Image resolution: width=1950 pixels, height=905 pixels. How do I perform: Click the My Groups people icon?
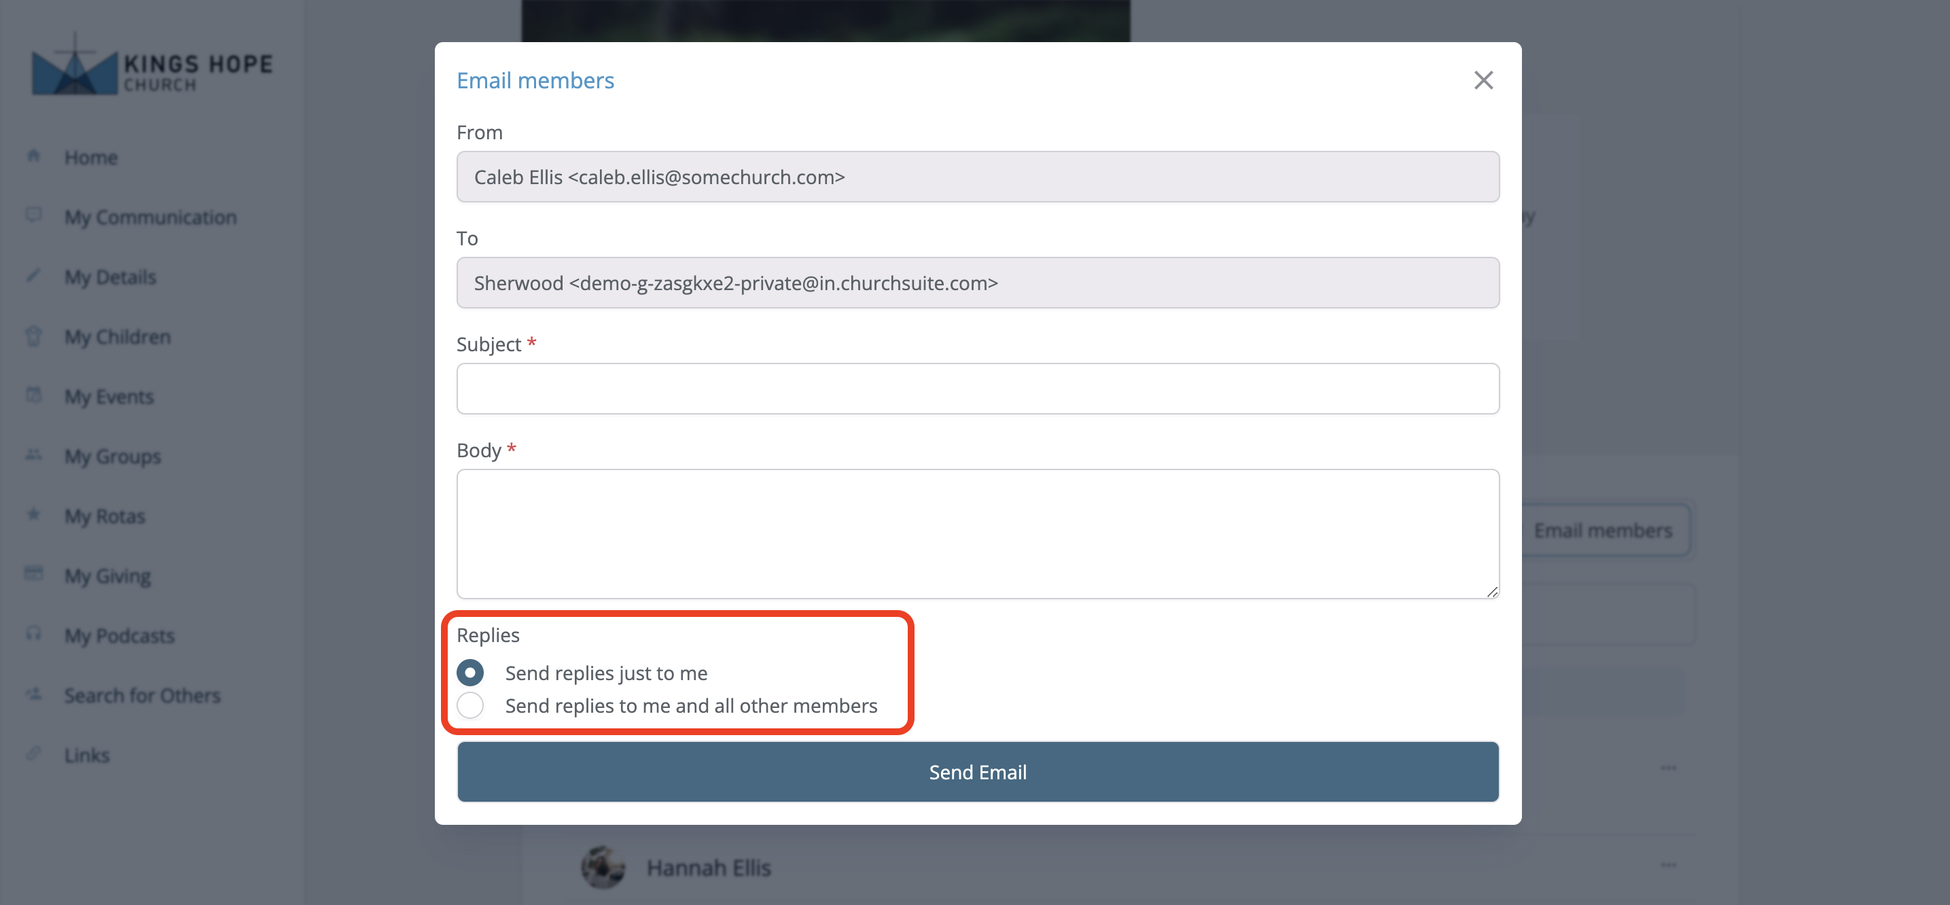coord(33,454)
